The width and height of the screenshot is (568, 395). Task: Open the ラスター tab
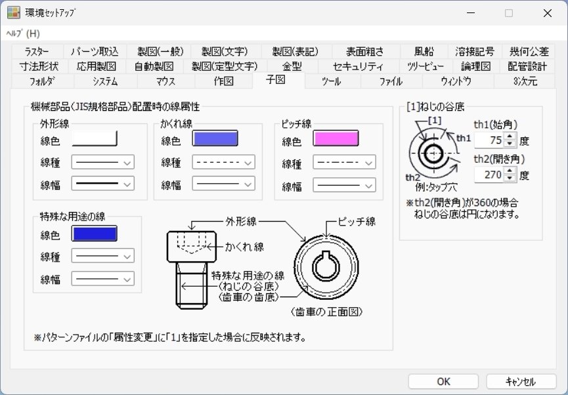pos(37,51)
